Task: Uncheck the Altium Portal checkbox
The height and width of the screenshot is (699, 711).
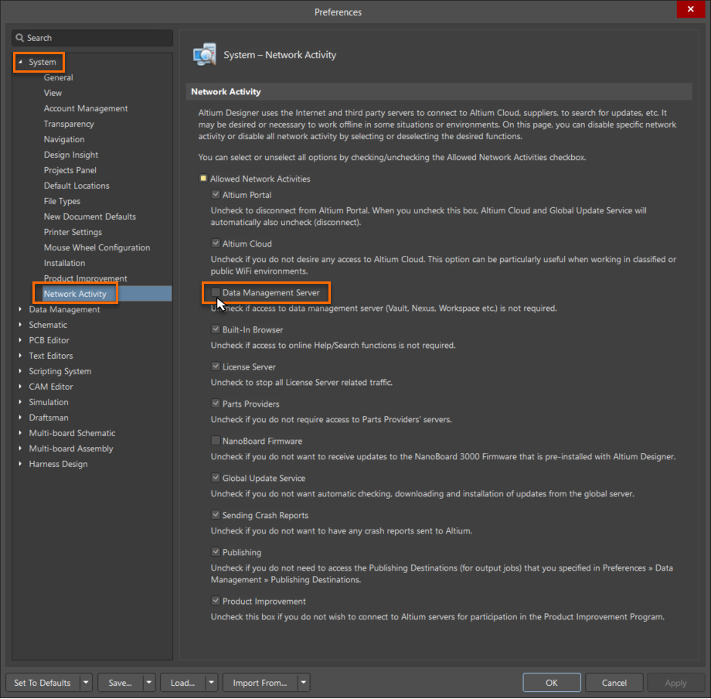Action: pyautogui.click(x=216, y=195)
